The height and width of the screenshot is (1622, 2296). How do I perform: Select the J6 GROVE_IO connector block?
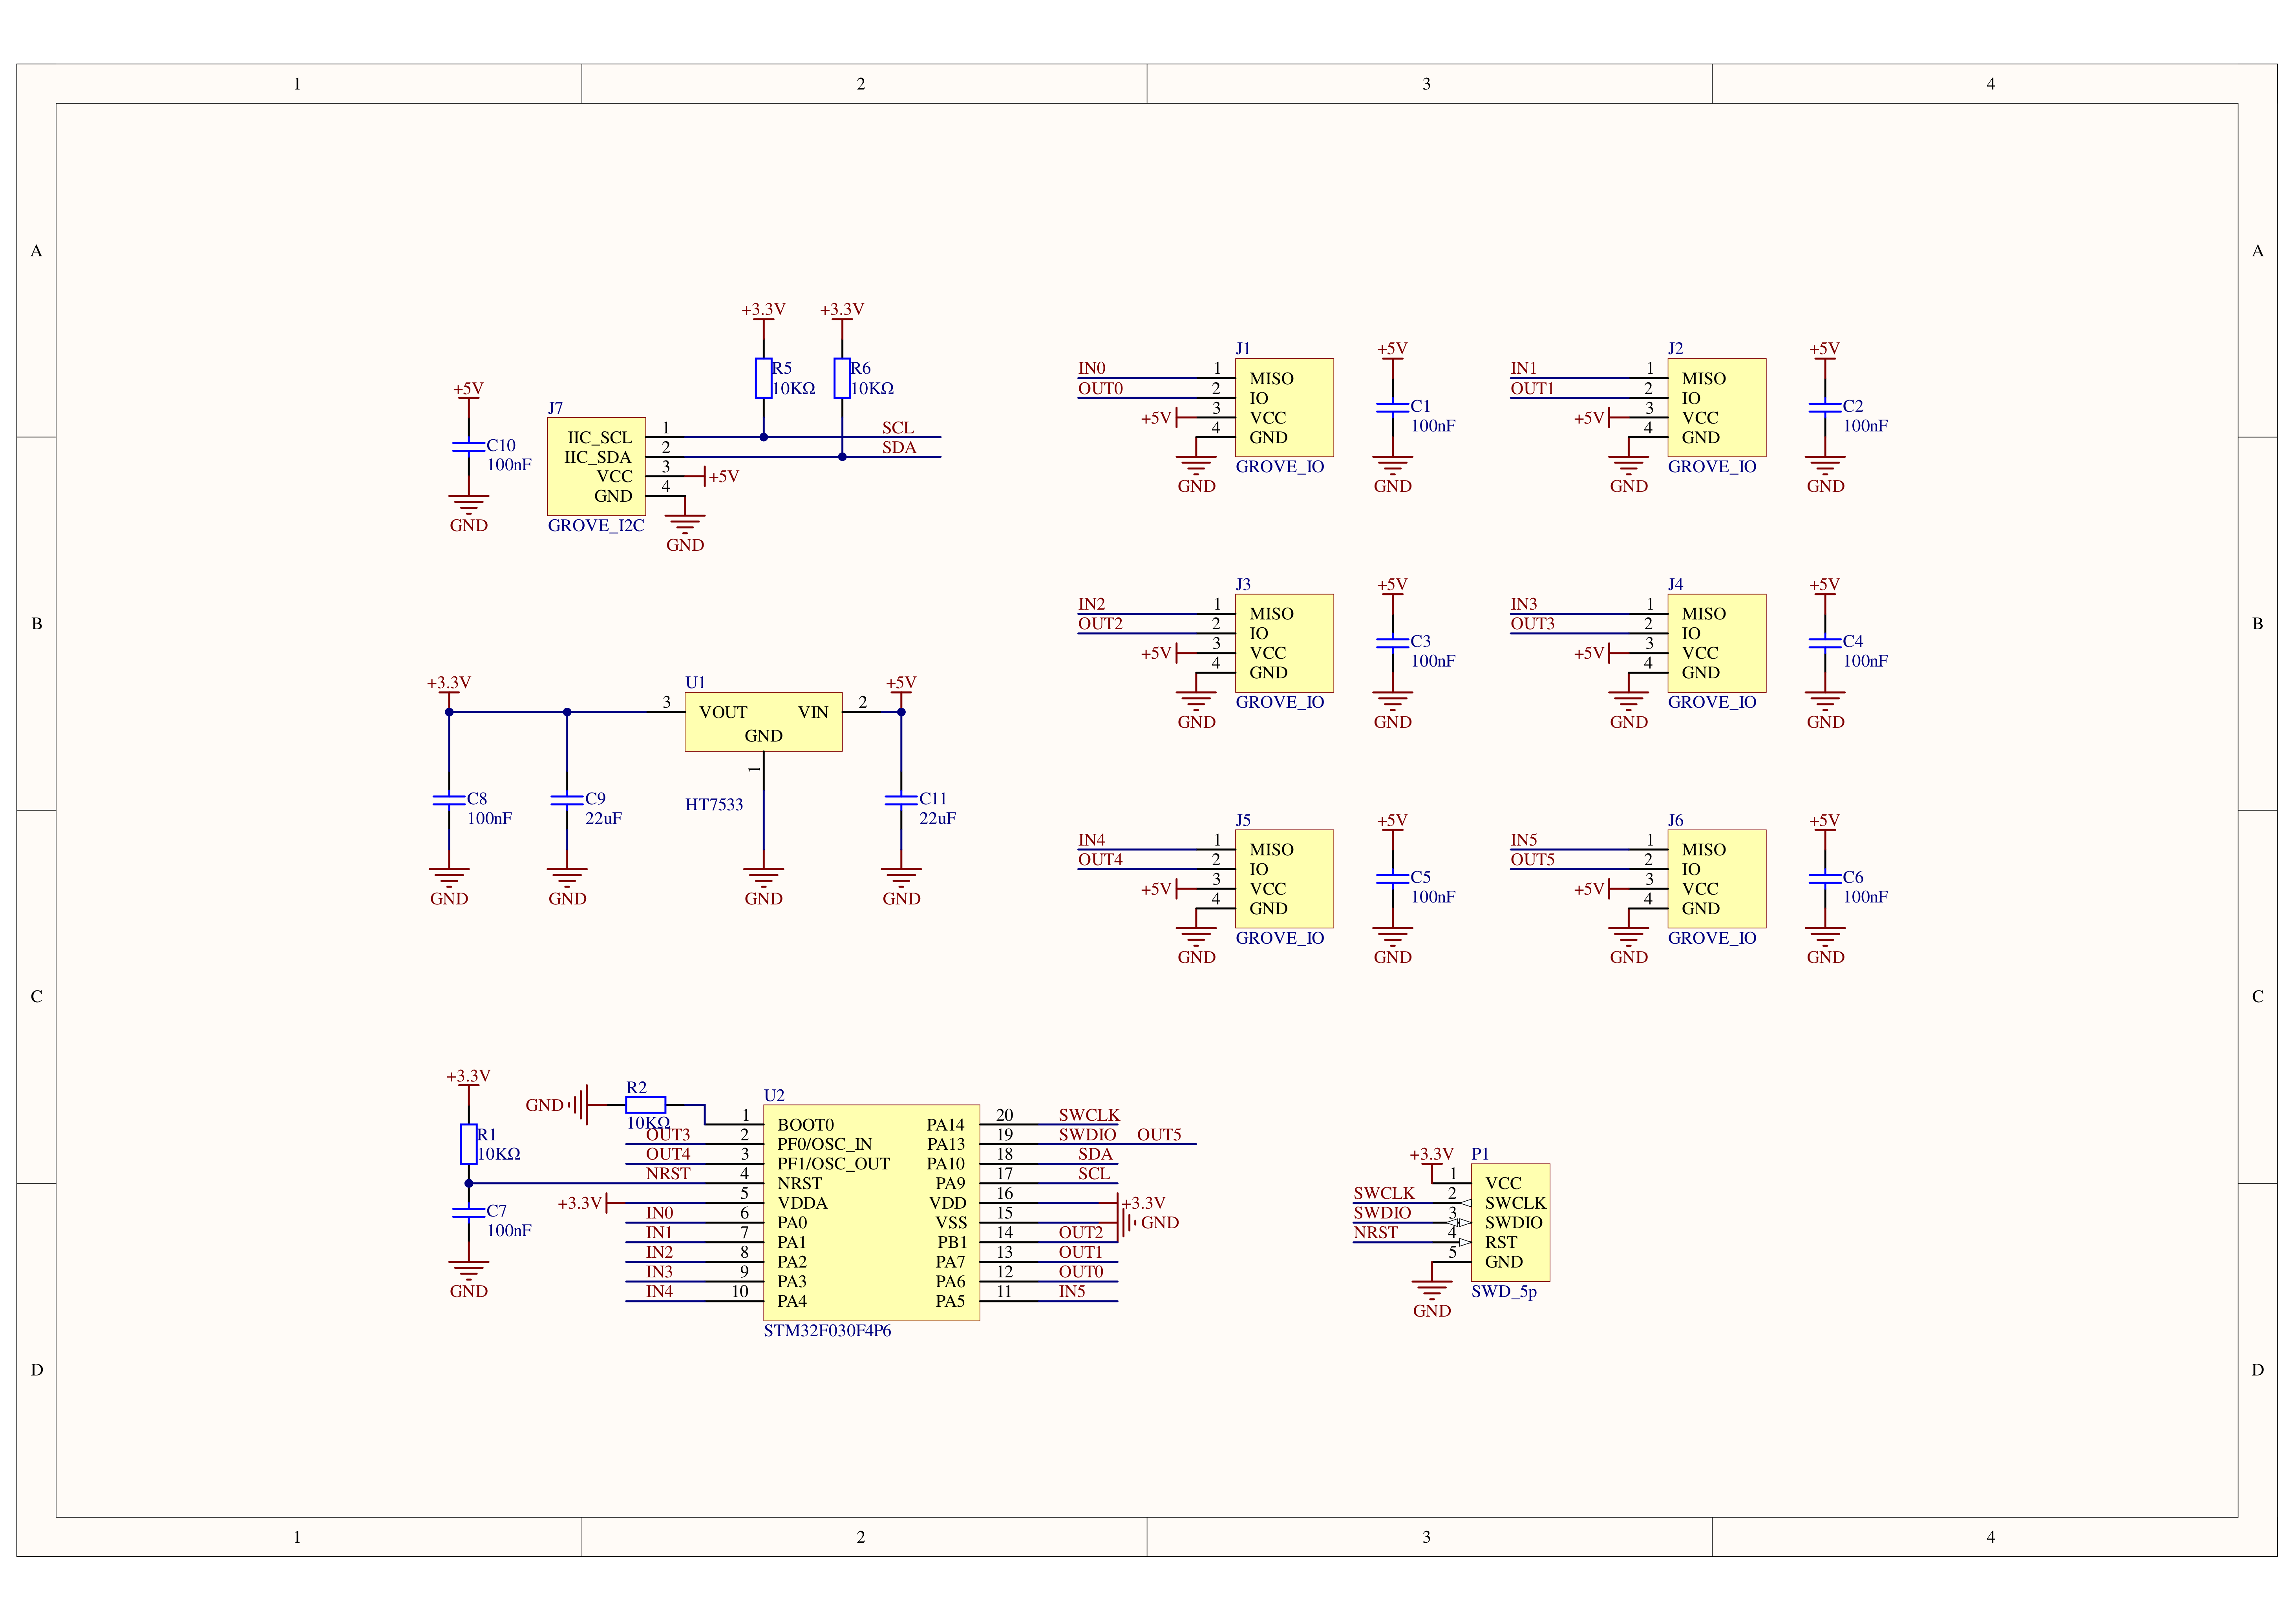click(x=1717, y=879)
